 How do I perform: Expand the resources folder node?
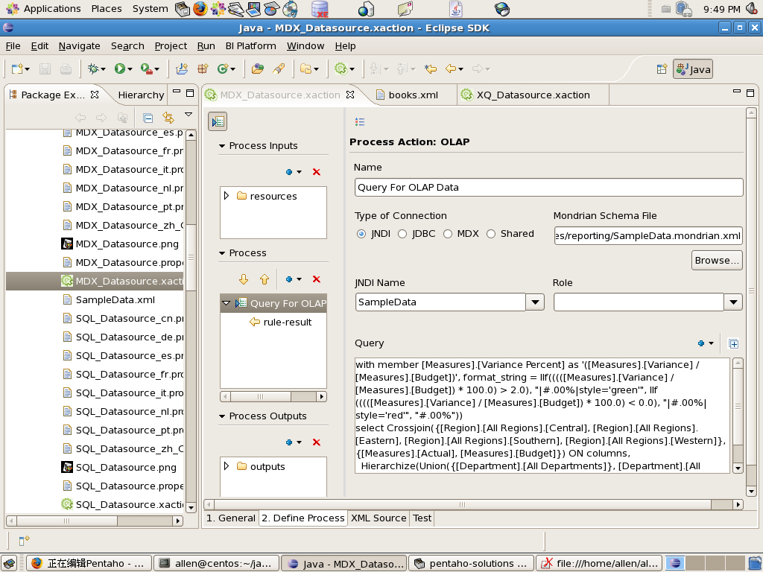pos(227,196)
